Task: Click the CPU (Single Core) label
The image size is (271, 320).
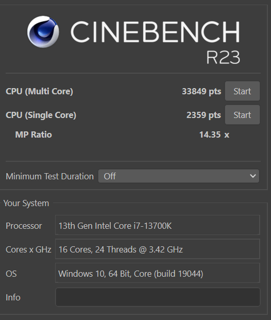Action: (x=41, y=115)
